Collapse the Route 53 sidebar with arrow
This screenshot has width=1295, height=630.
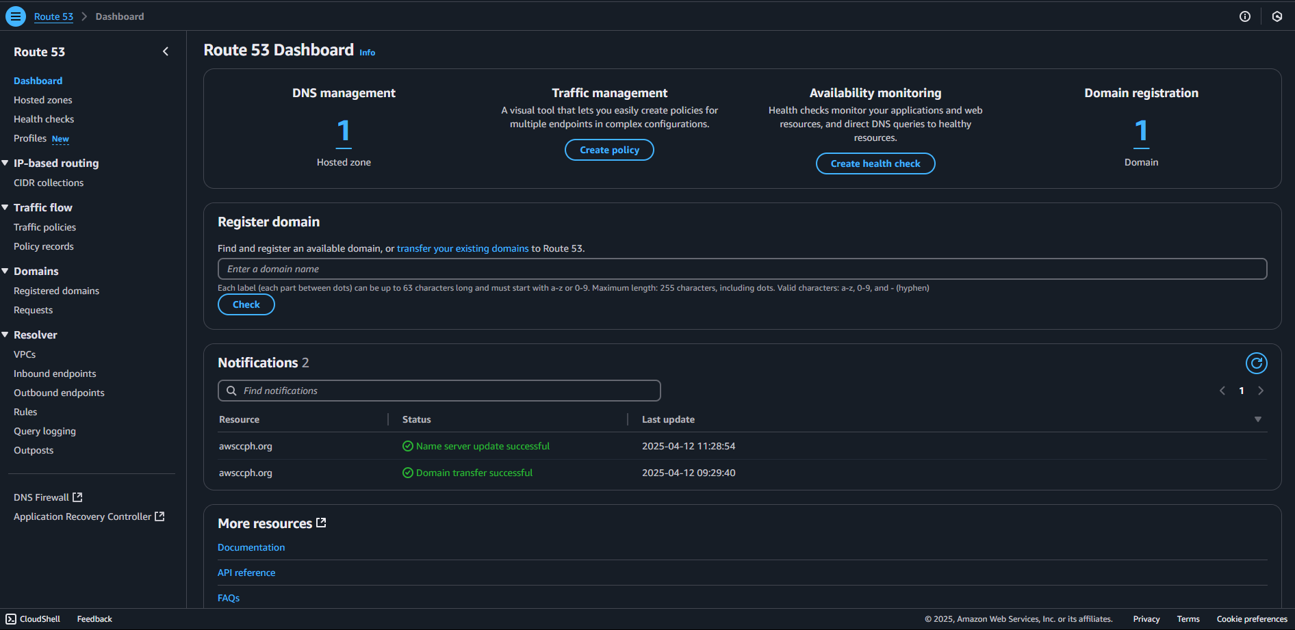(166, 51)
